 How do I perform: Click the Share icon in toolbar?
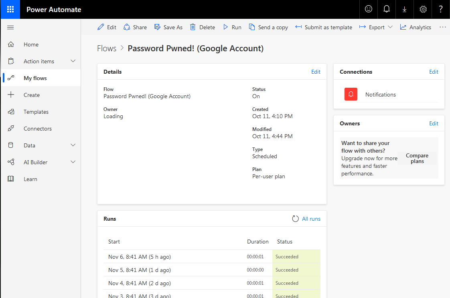127,27
